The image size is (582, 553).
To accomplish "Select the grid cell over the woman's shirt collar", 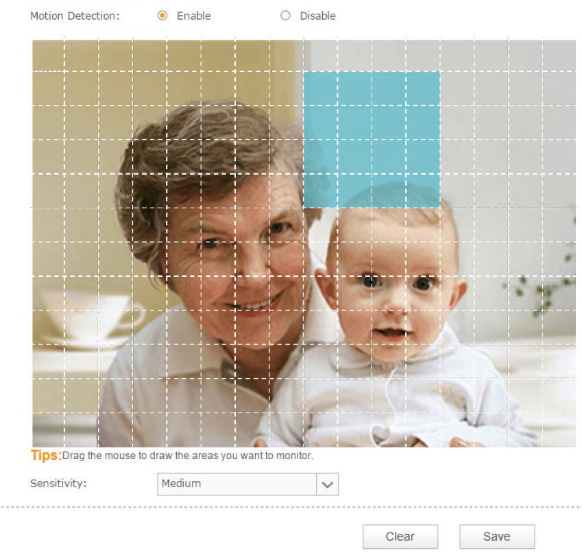I will [x=218, y=362].
